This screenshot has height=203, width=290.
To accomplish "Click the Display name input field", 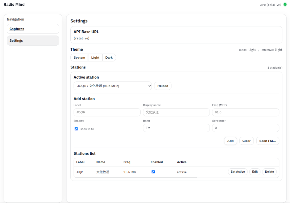I will point(176,112).
